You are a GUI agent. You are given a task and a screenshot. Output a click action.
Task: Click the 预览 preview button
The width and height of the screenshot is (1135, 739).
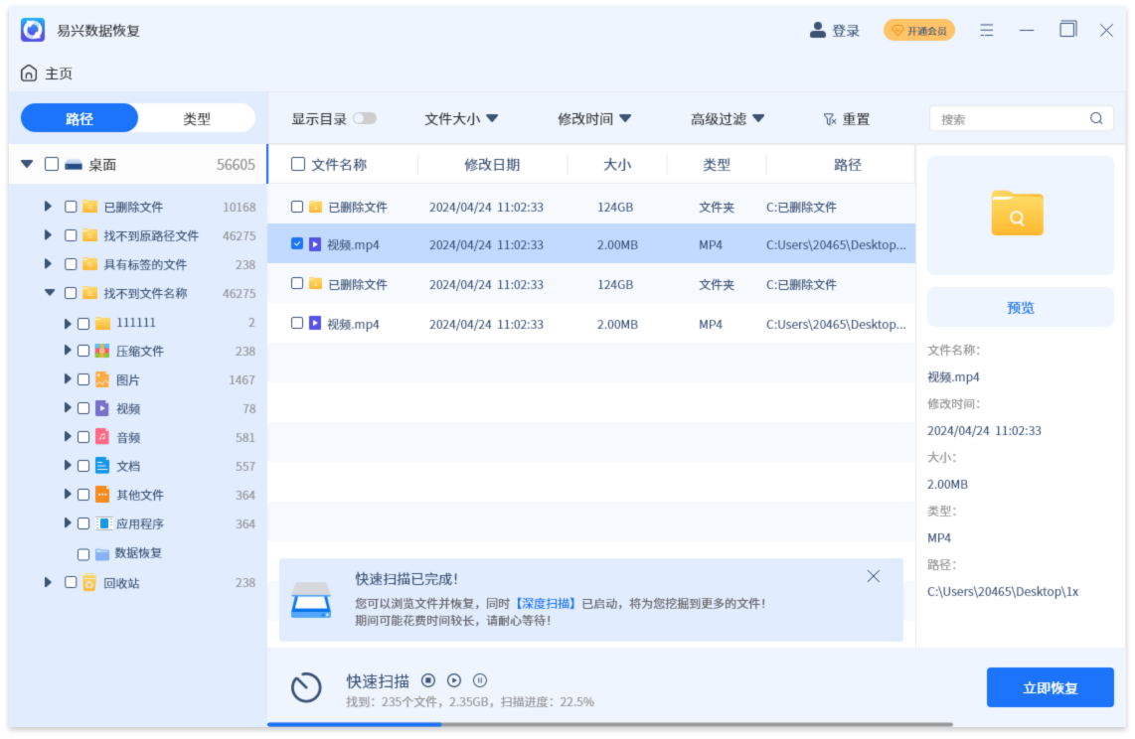click(1020, 307)
